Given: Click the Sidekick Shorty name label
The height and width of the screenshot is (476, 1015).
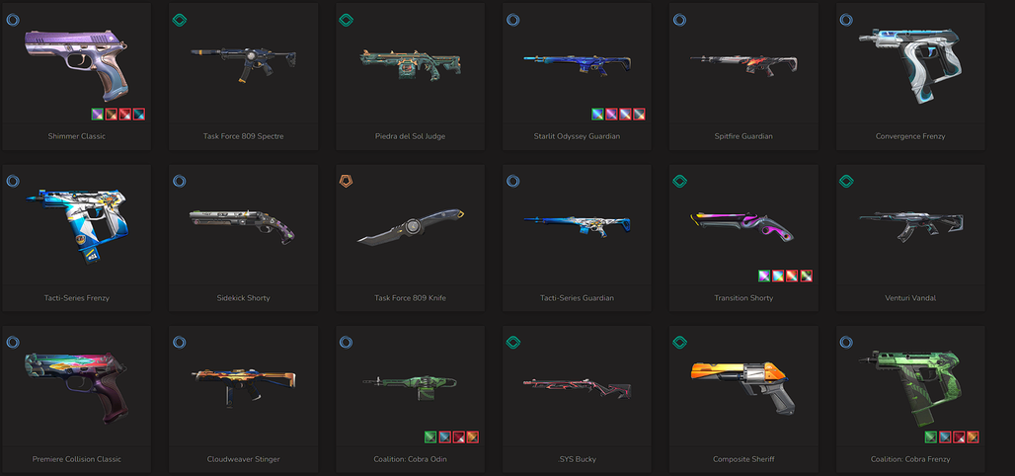Looking at the screenshot, I should pyautogui.click(x=244, y=298).
